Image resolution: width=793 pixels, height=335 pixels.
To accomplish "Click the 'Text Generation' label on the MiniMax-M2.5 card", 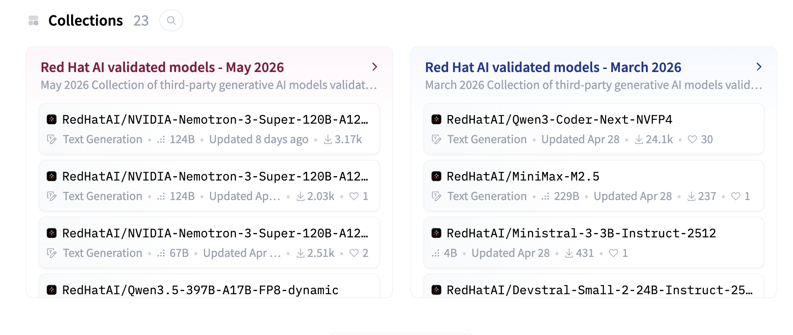I will coord(487,196).
